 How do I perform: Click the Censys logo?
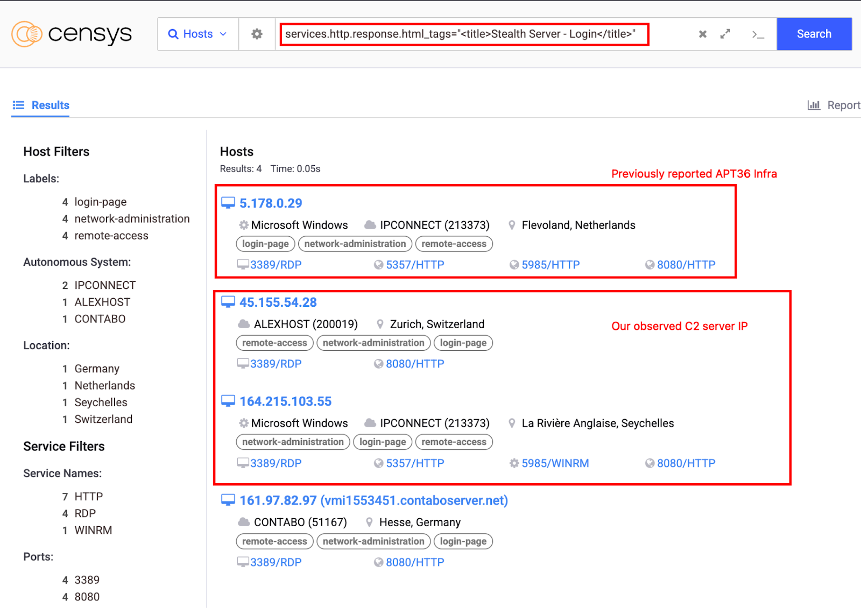pyautogui.click(x=72, y=34)
